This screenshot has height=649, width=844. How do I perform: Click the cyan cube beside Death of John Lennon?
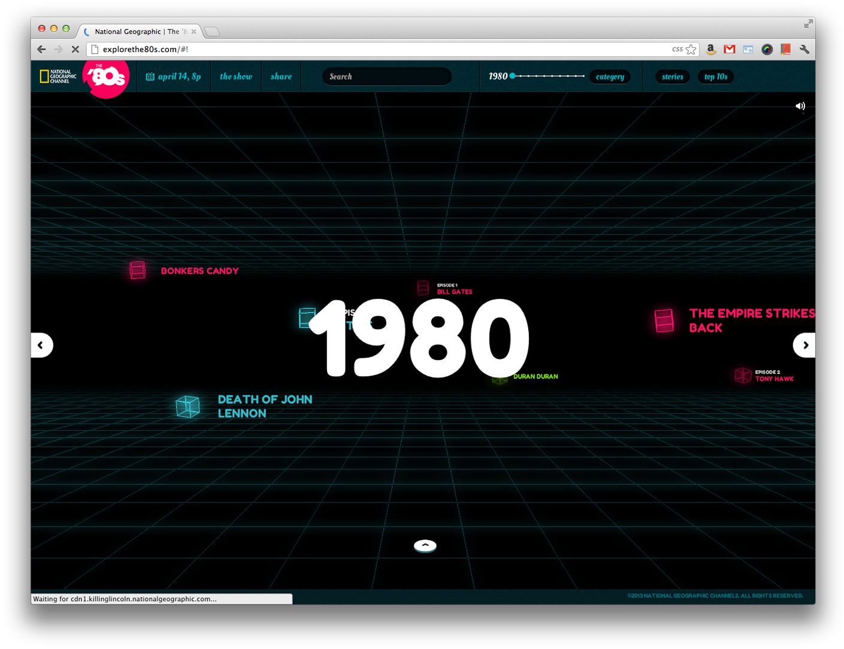(x=187, y=407)
